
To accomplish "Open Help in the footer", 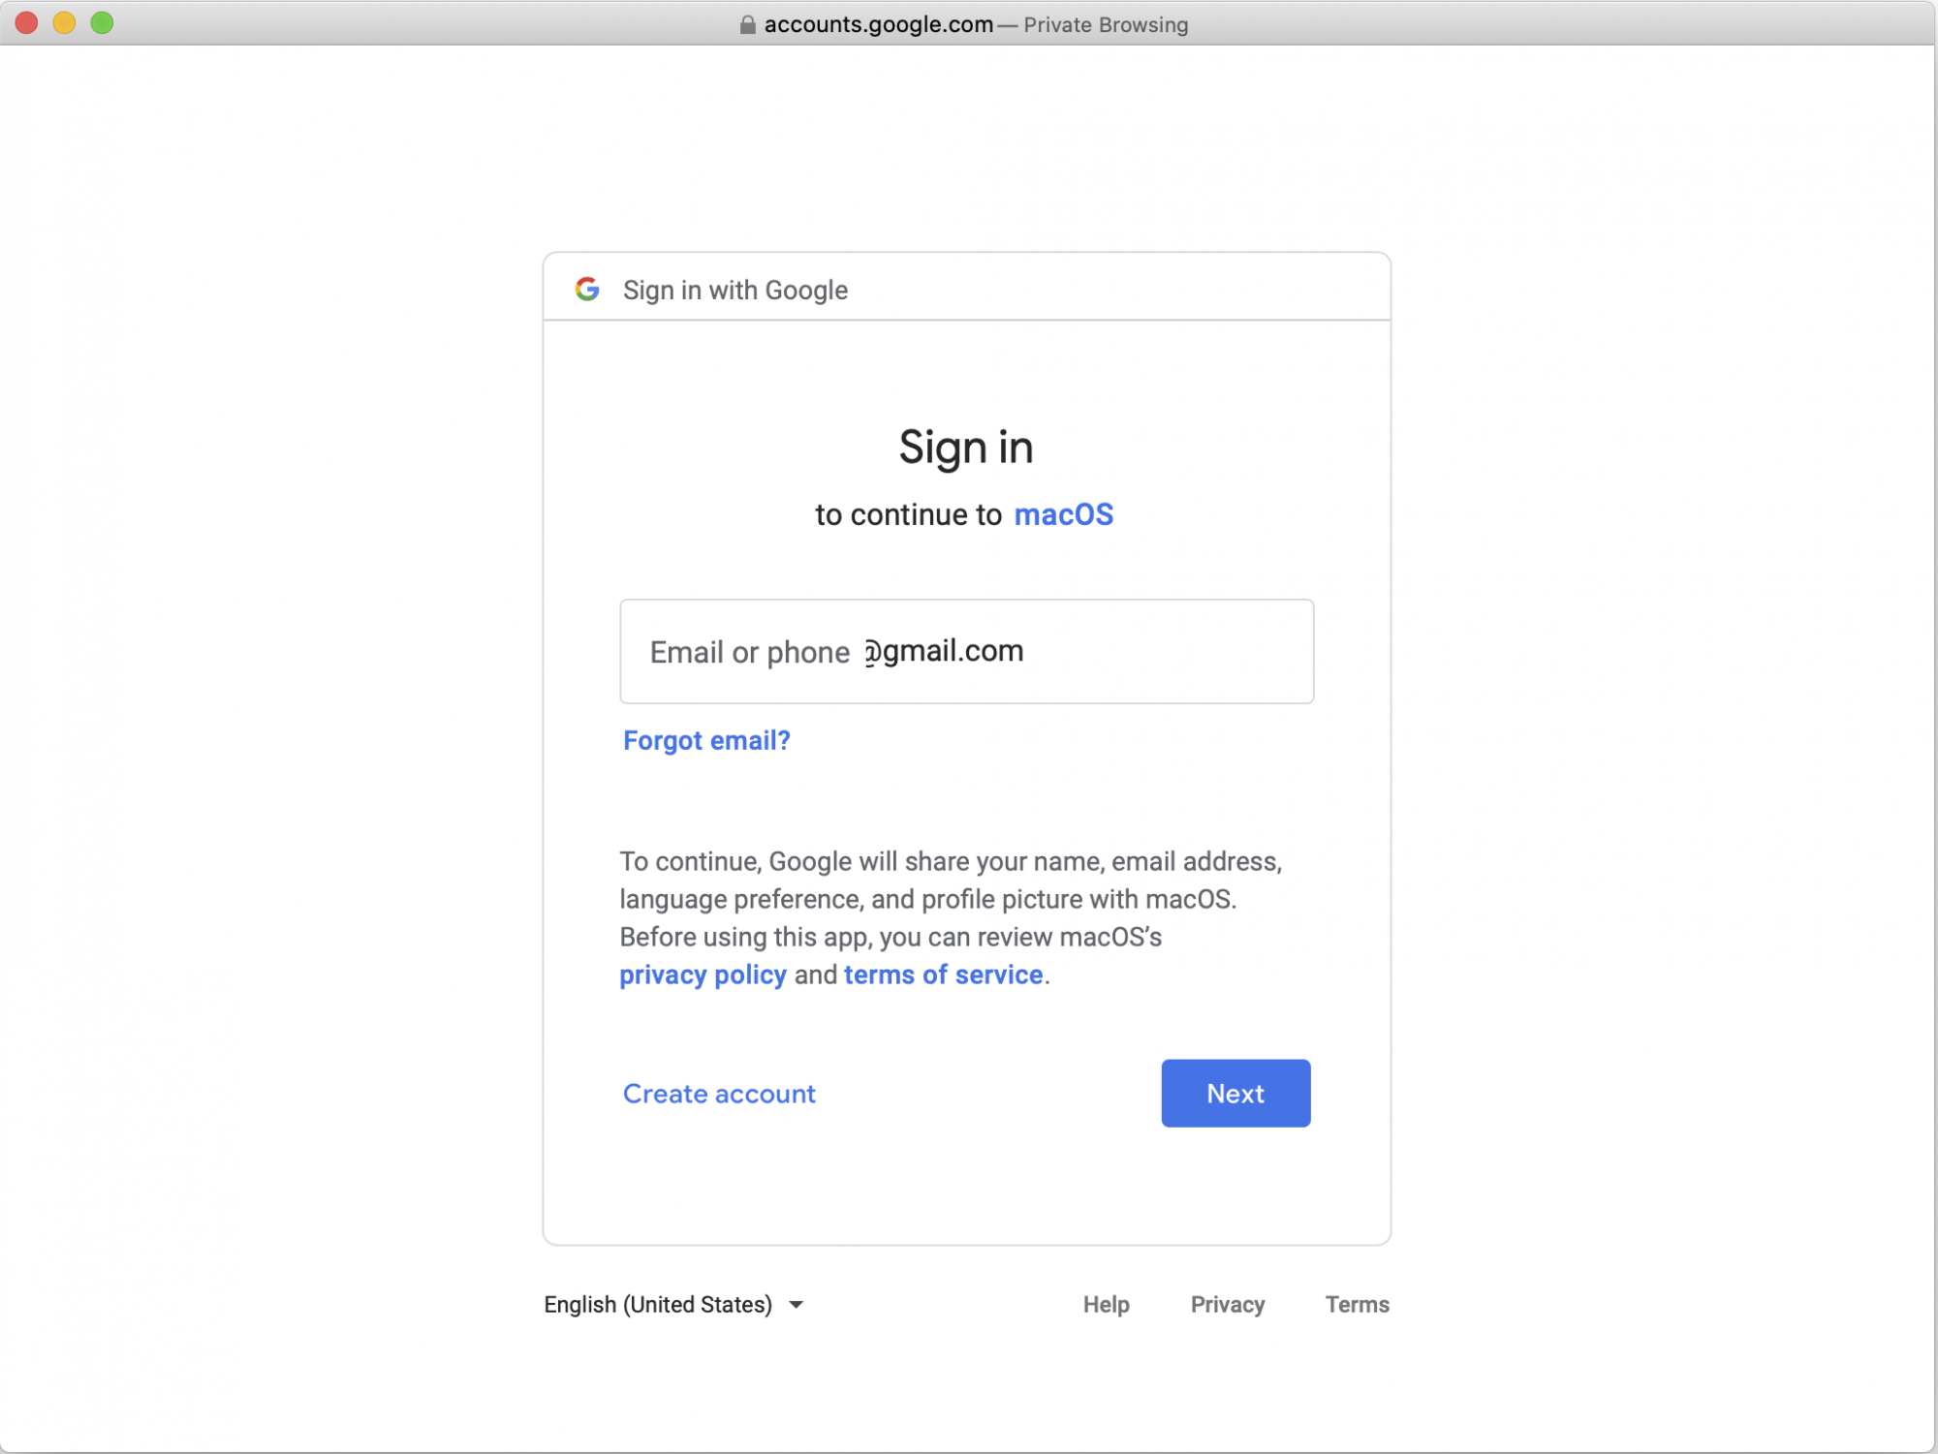I will click(x=1106, y=1305).
